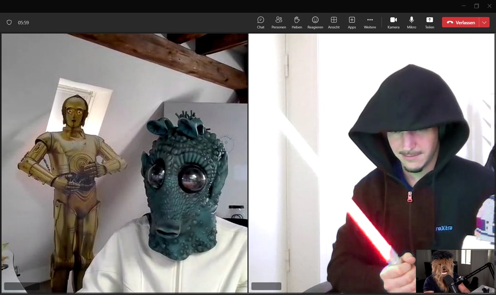Open the Apps menu

[352, 23]
